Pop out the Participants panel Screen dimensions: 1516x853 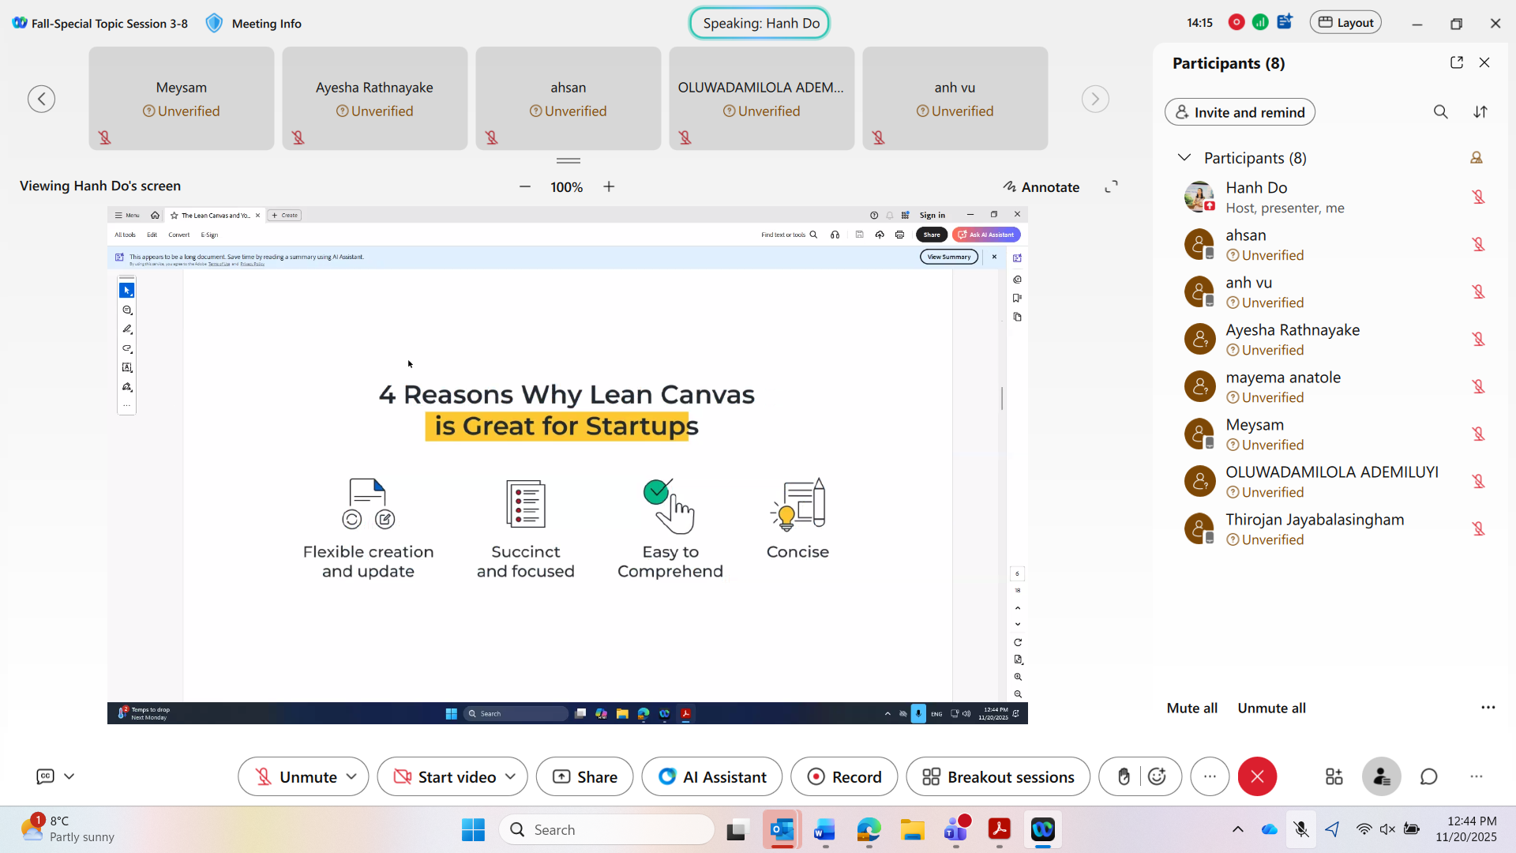1456,62
